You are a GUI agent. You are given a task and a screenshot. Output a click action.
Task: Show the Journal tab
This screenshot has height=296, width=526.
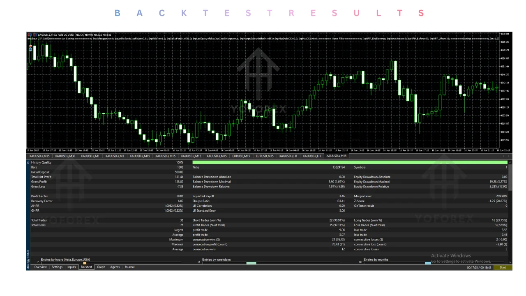coord(129,267)
